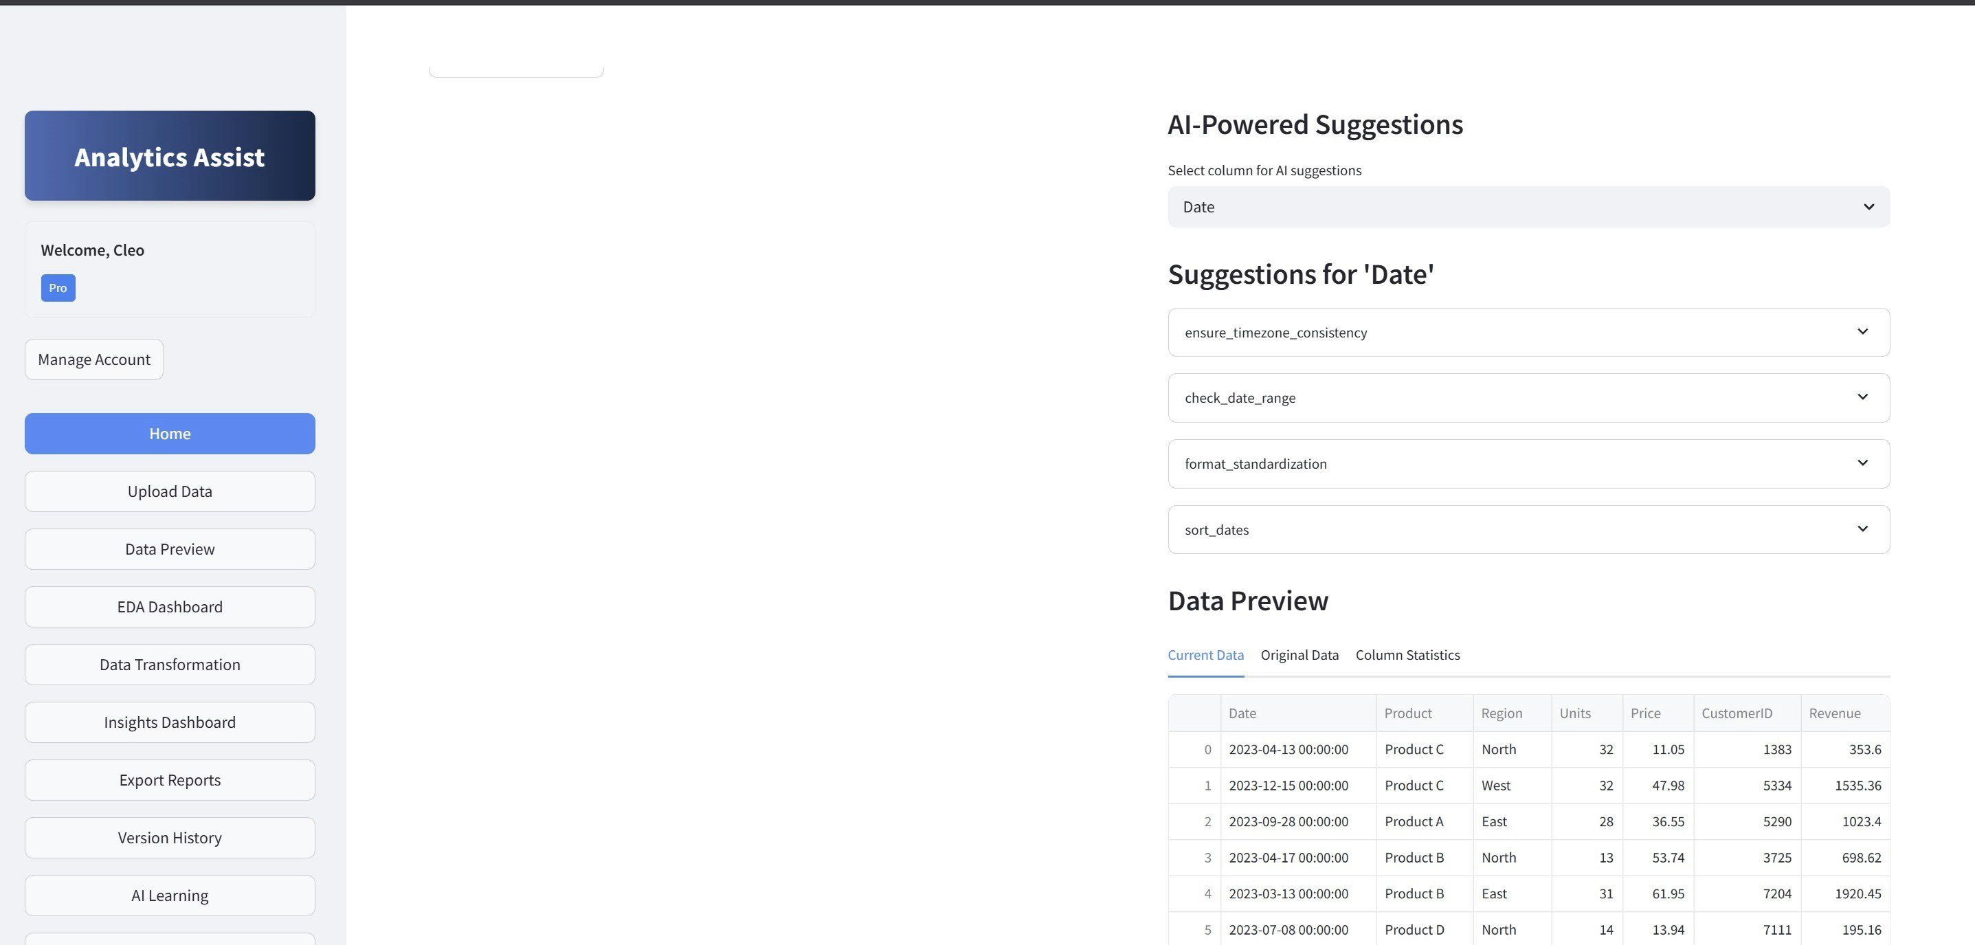The height and width of the screenshot is (945, 1975).
Task: Open Insights Dashboard page
Action: (x=170, y=722)
